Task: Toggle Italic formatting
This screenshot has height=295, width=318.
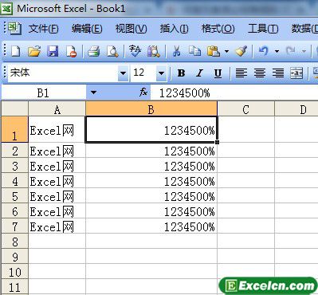Action: click(199, 73)
